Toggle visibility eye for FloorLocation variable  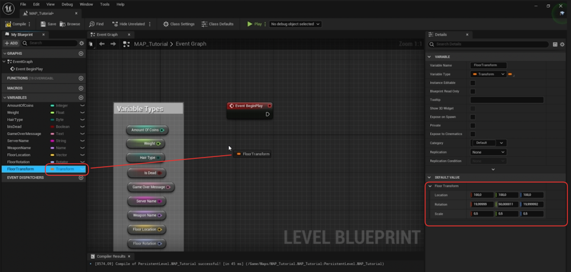tap(82, 155)
